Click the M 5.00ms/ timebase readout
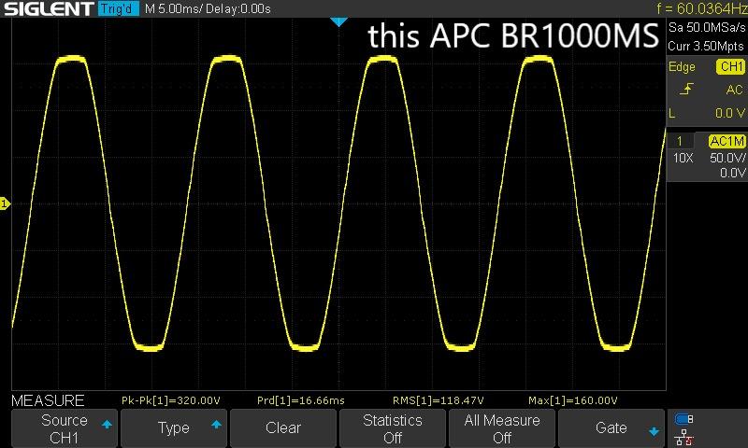The height and width of the screenshot is (448, 748). 172,8
